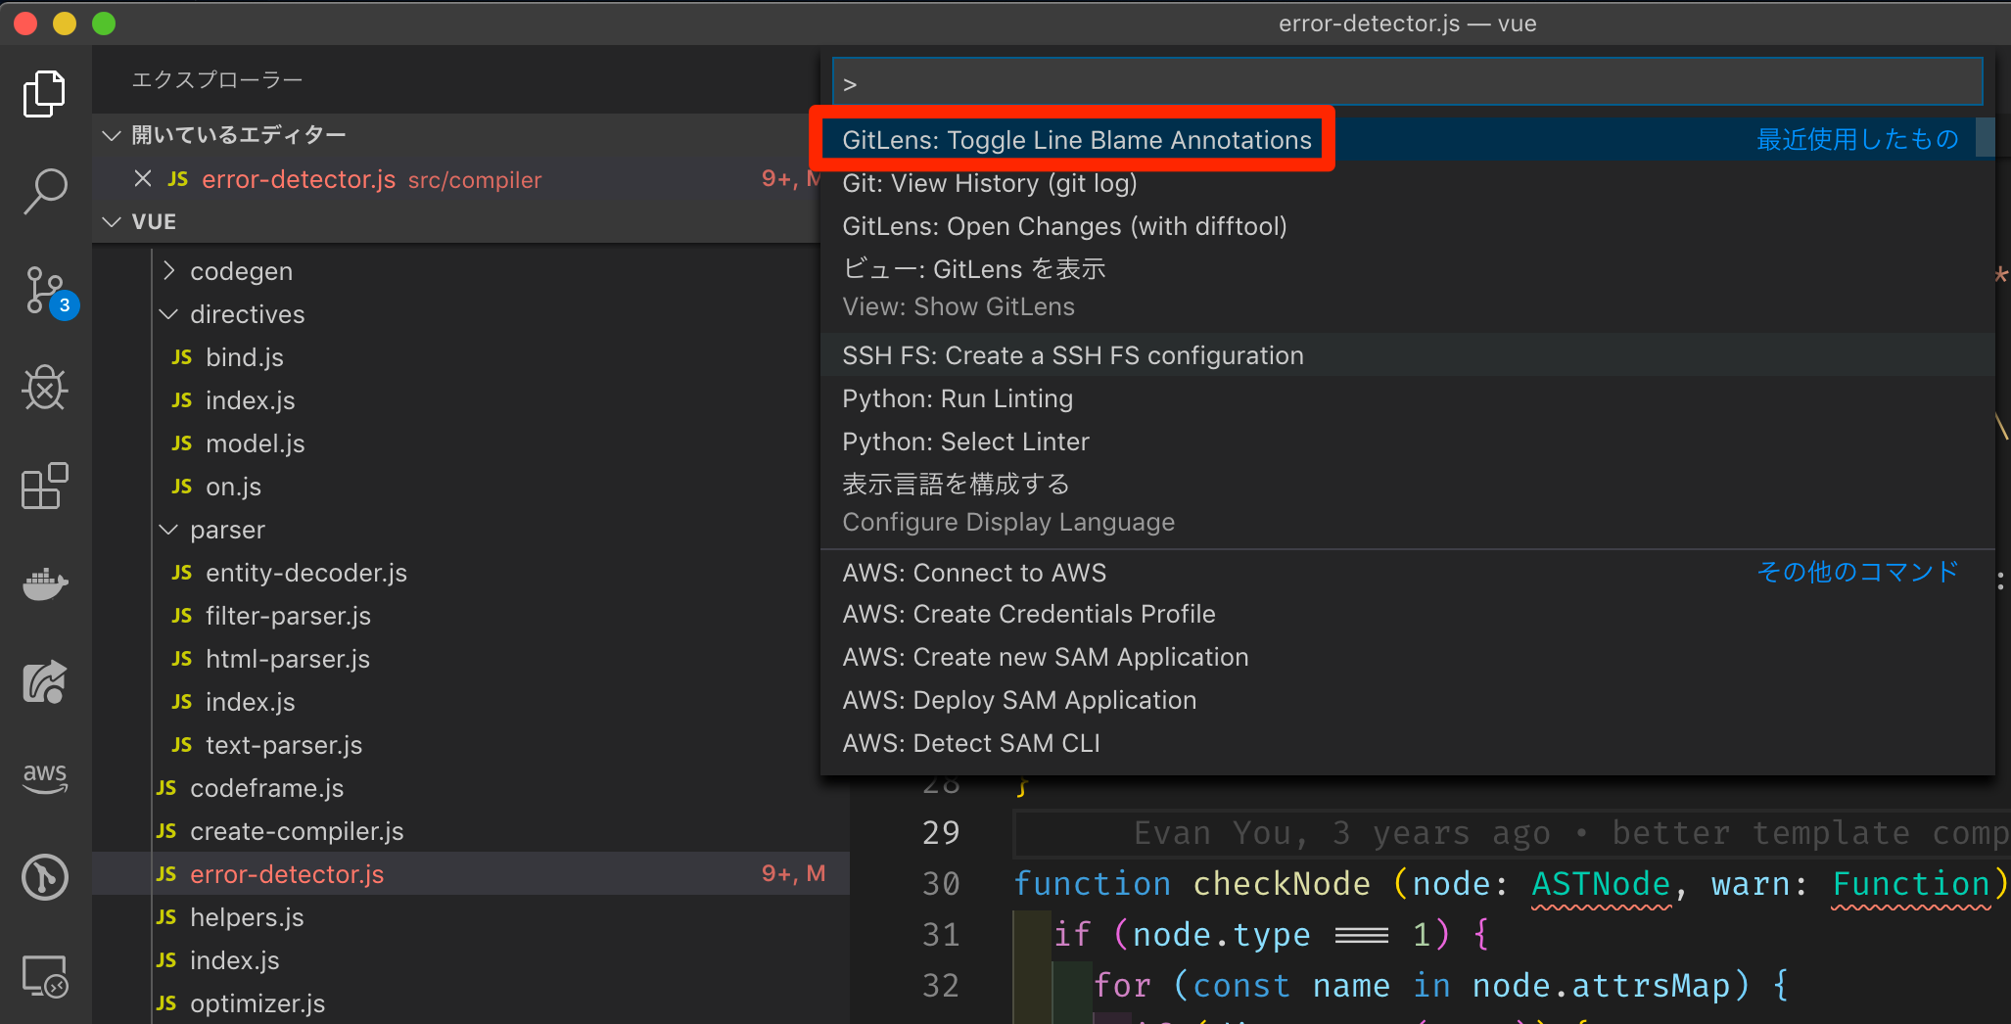This screenshot has width=2011, height=1024.
Task: Run View: Show GitLens command
Action: point(1407,288)
